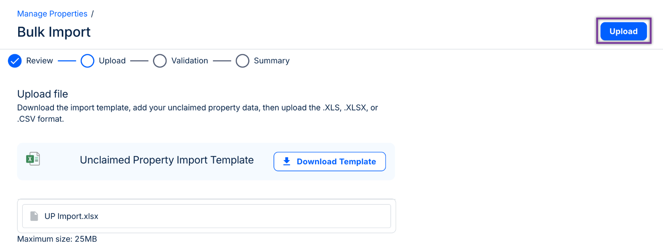The image size is (663, 252).
Task: Select the Validation step circle
Action: point(160,61)
